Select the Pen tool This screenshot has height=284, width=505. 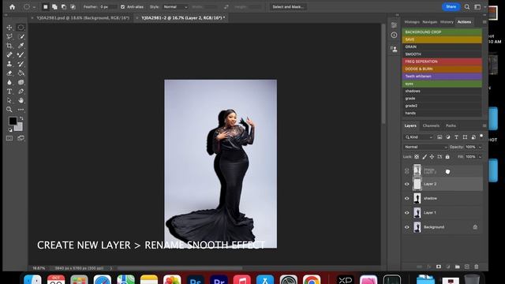coord(21,92)
